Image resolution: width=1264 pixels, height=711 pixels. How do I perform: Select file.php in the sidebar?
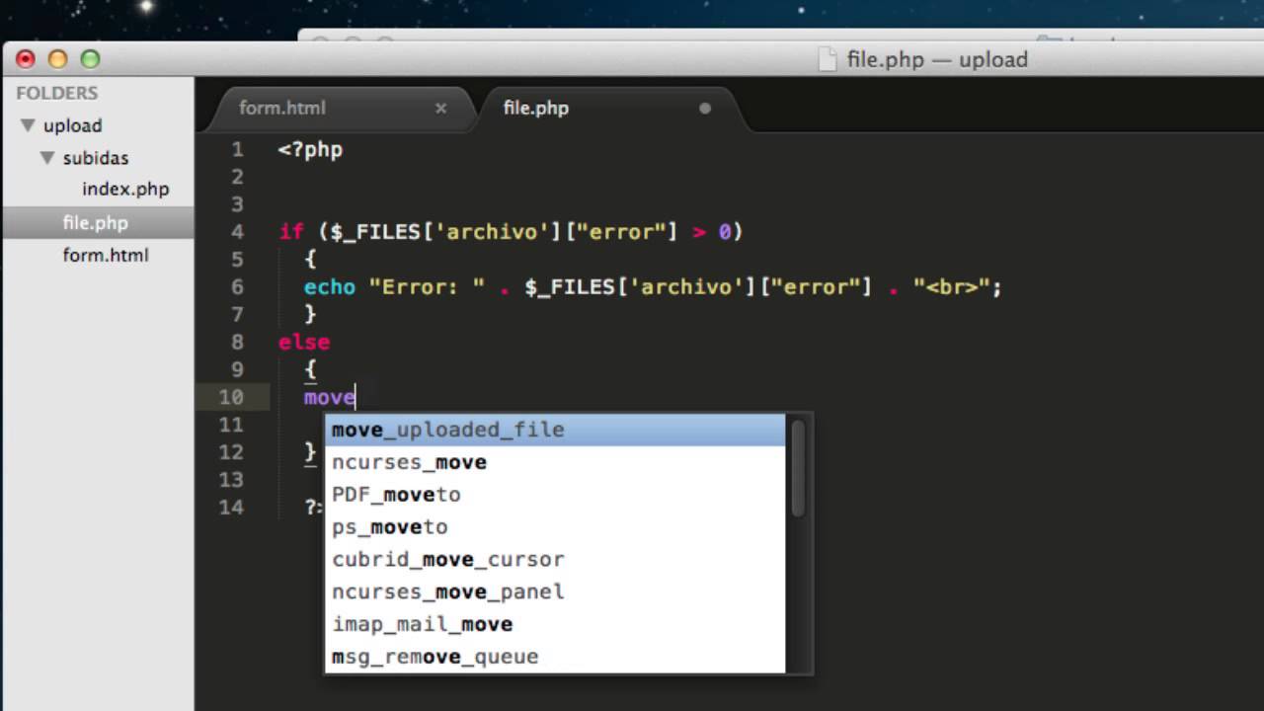point(96,223)
